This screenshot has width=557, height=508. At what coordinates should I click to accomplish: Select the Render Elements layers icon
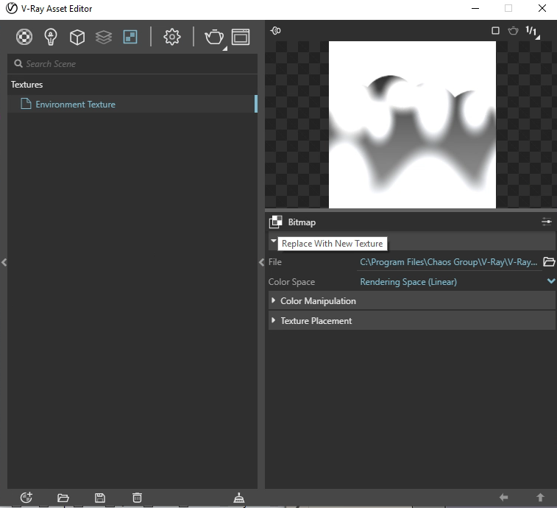pyautogui.click(x=104, y=36)
